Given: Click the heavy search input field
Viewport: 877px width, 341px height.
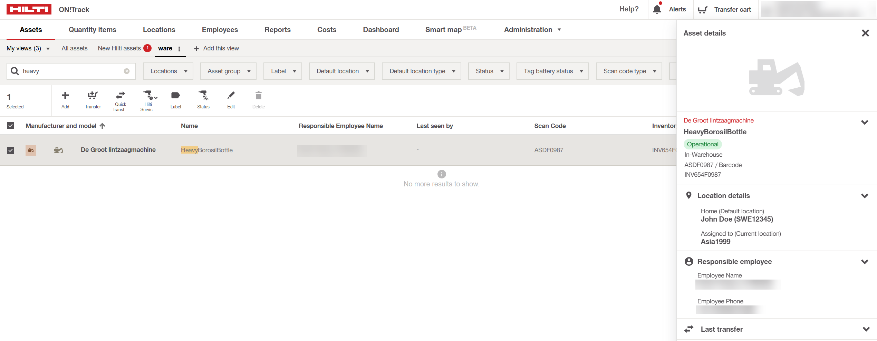Looking at the screenshot, I should (x=71, y=71).
